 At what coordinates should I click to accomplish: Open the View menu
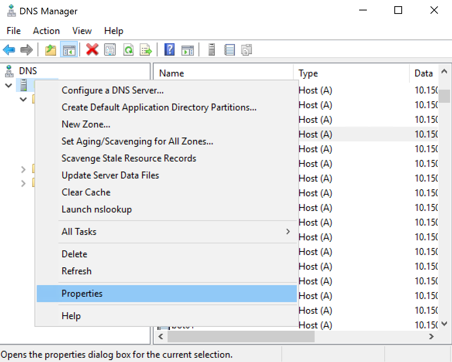coord(82,31)
